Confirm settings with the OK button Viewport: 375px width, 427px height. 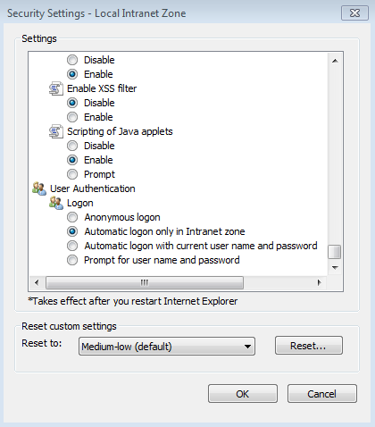[243, 394]
